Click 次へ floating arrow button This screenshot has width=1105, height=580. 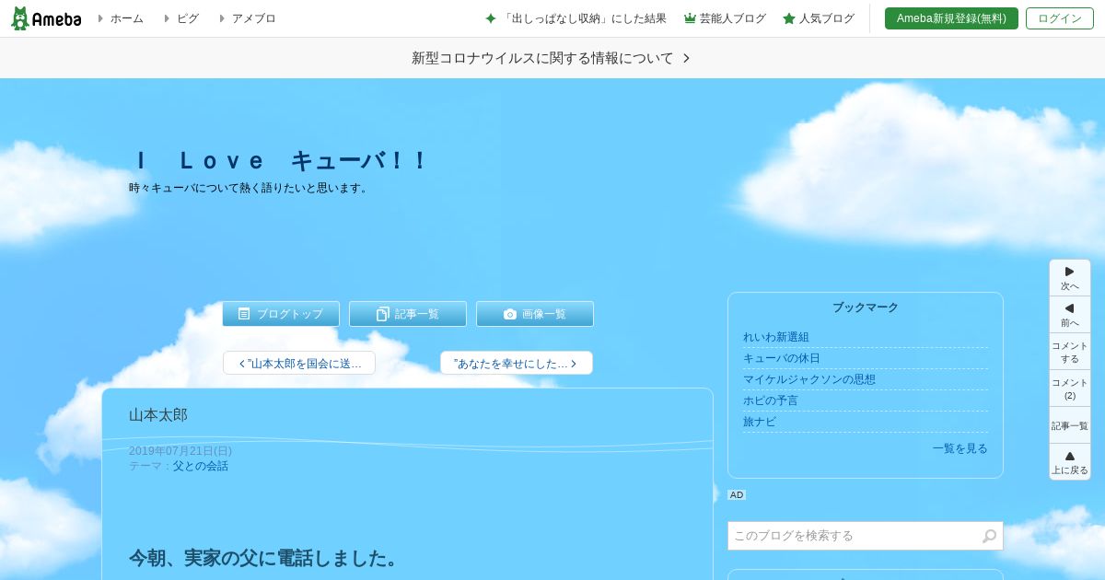pyautogui.click(x=1070, y=277)
